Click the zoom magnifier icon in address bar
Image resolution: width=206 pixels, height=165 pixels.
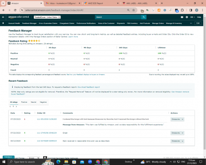(128, 10)
